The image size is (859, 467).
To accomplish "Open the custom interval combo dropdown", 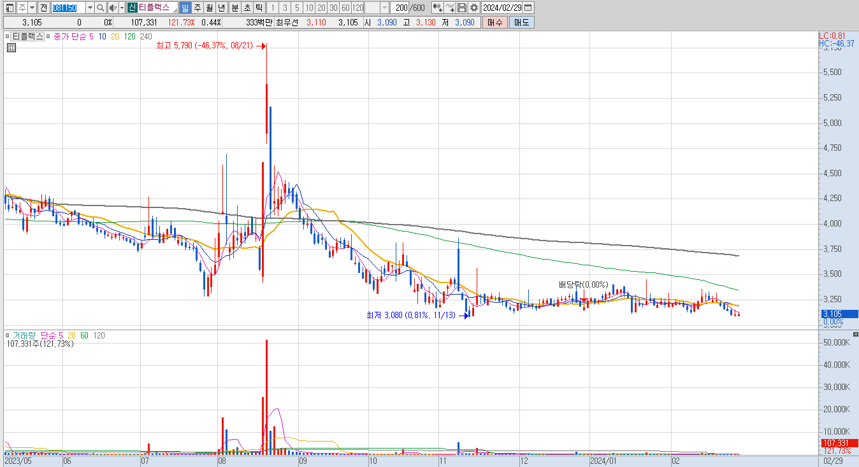I will pyautogui.click(x=384, y=8).
